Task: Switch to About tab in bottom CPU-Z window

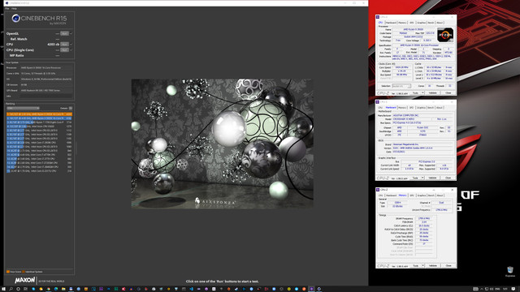Action: tap(440, 195)
